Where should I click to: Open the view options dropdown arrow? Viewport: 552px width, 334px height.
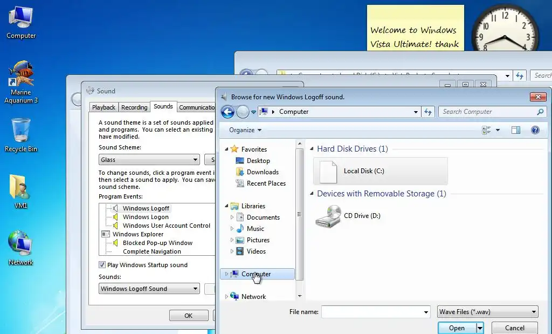point(498,130)
